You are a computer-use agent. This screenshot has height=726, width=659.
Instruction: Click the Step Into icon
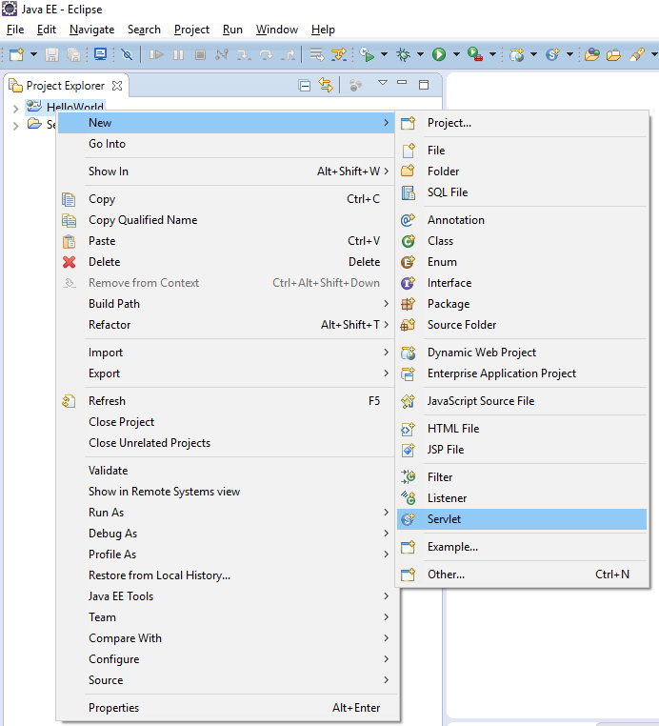[x=244, y=54]
